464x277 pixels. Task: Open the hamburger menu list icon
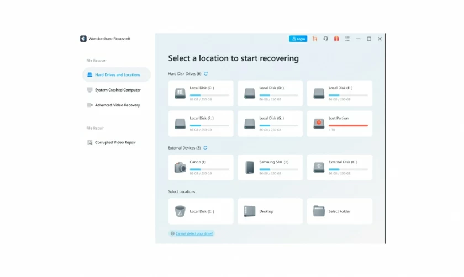pyautogui.click(x=347, y=39)
